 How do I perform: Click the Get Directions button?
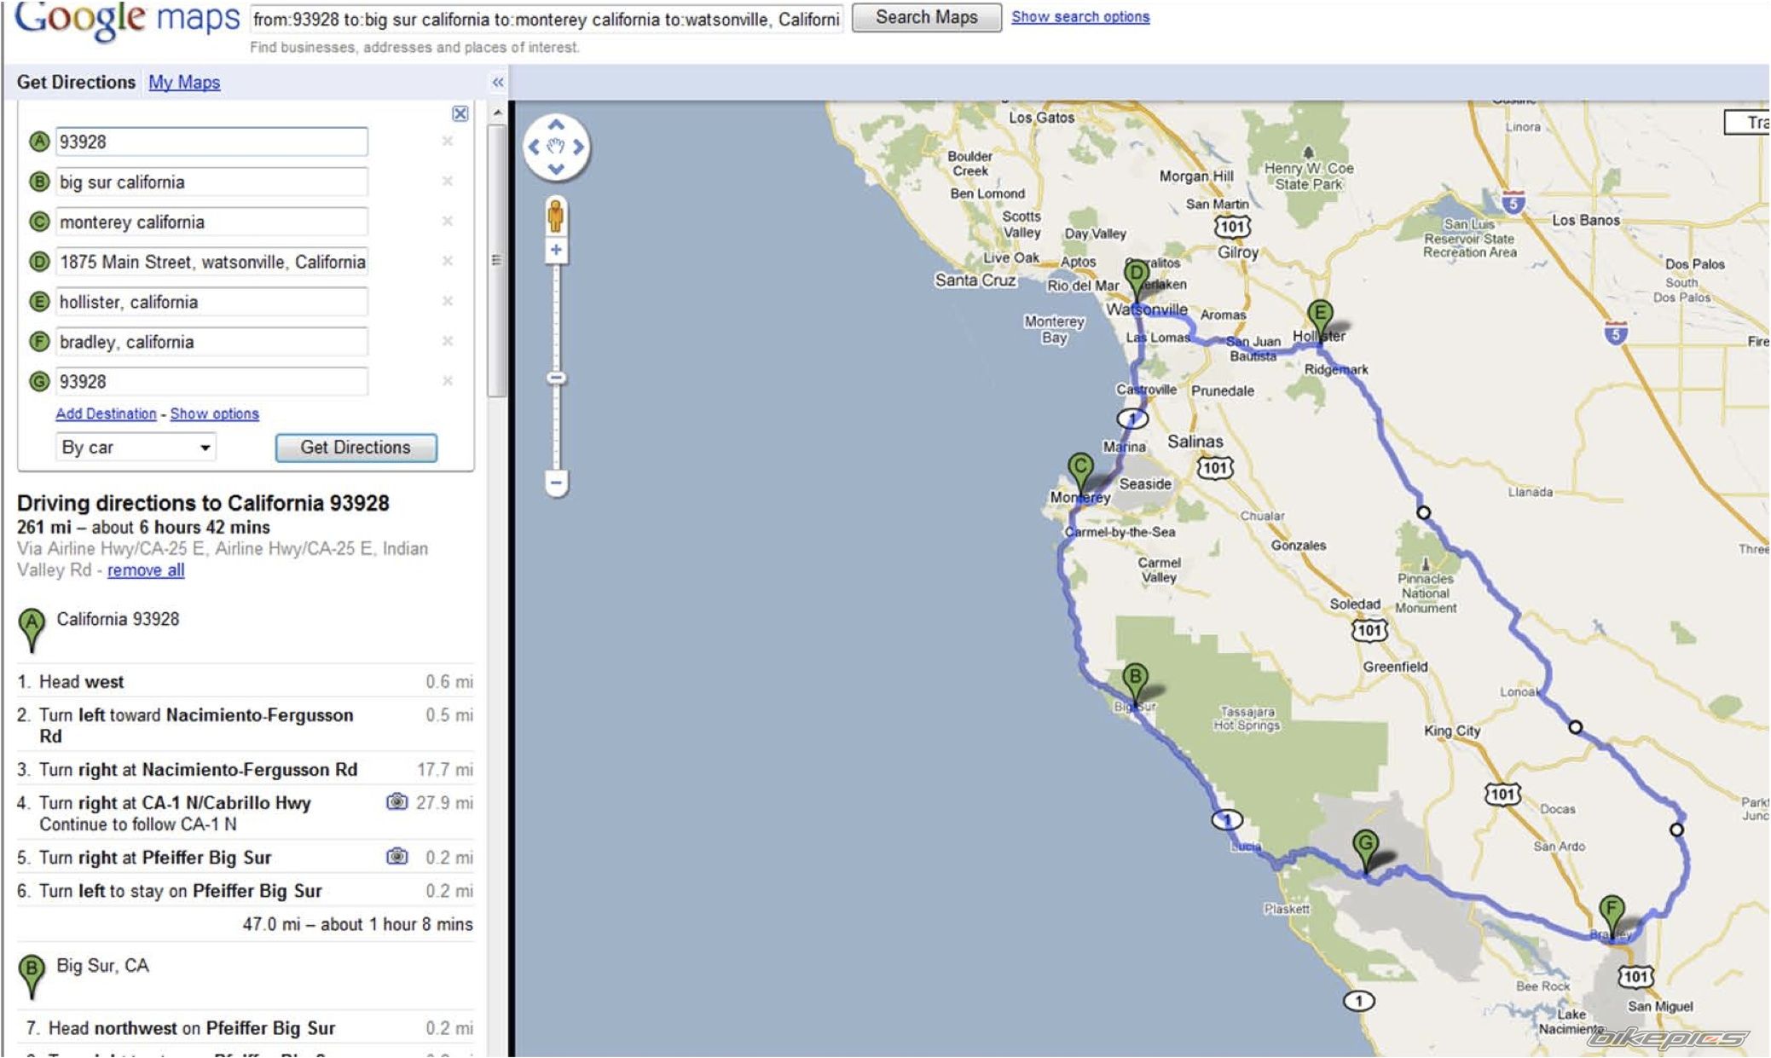(x=356, y=448)
